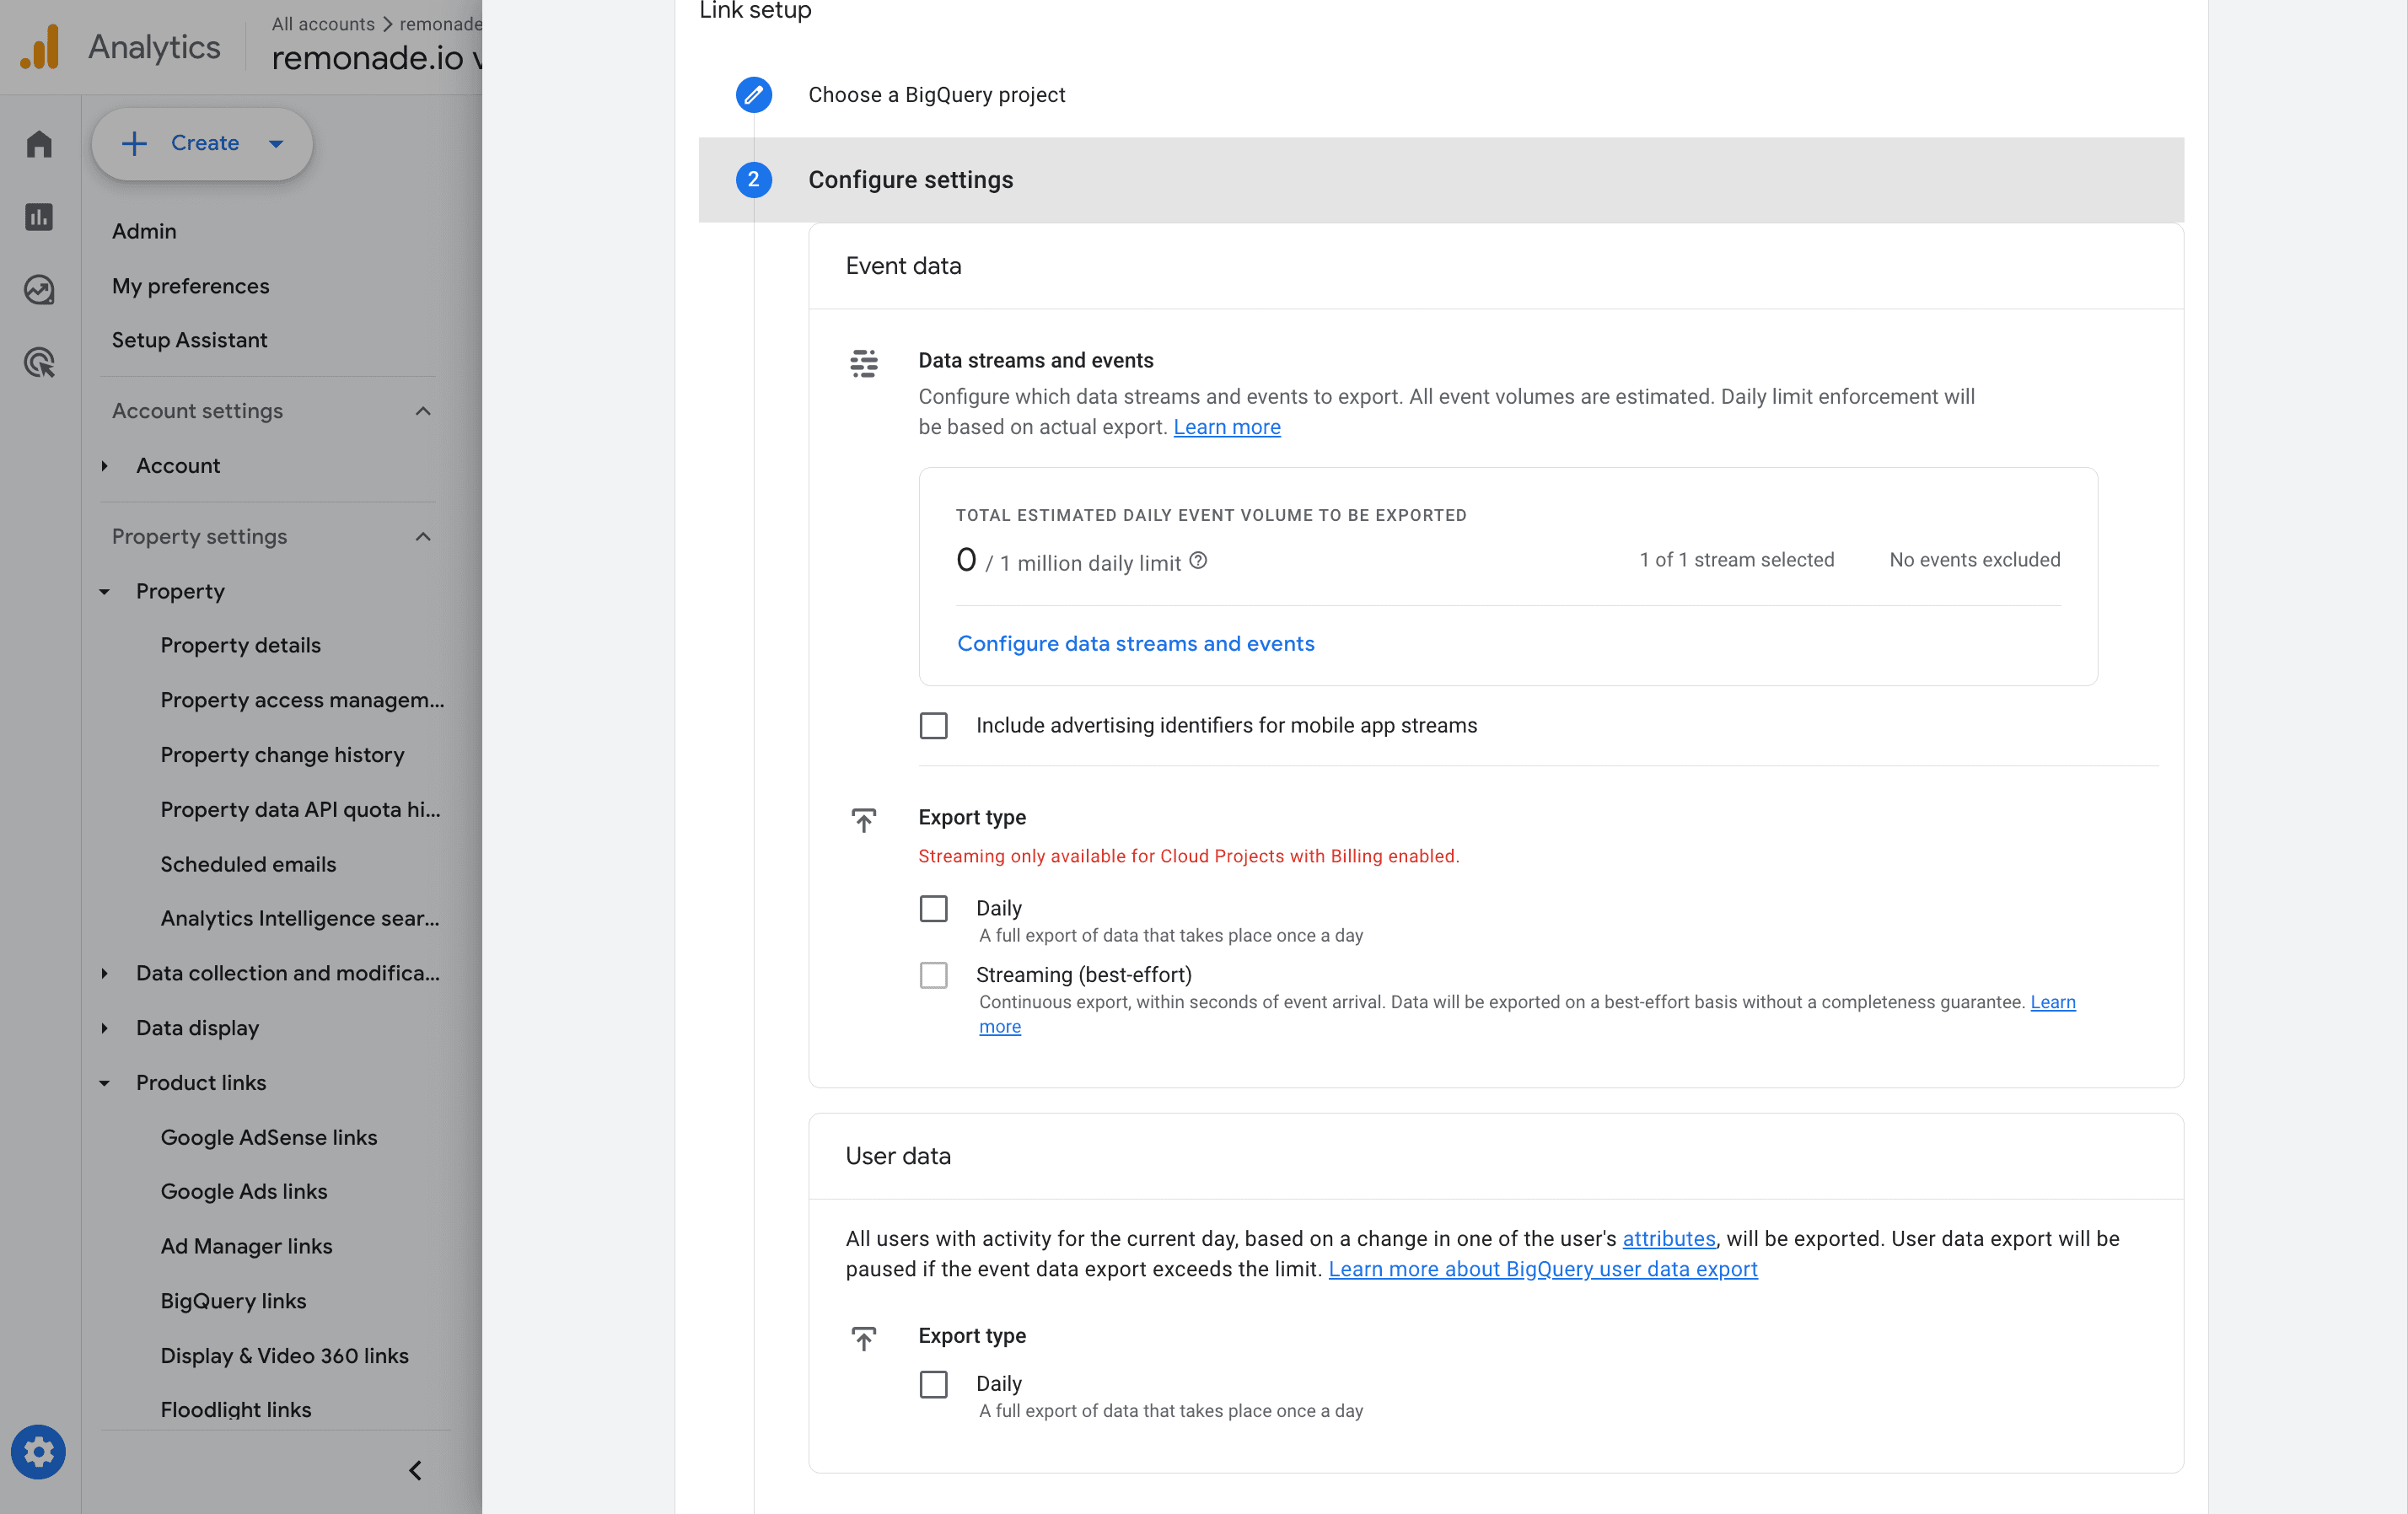Click Learn more about BigQuery user data export
Screen dimensions: 2408x1514
pos(1542,1269)
